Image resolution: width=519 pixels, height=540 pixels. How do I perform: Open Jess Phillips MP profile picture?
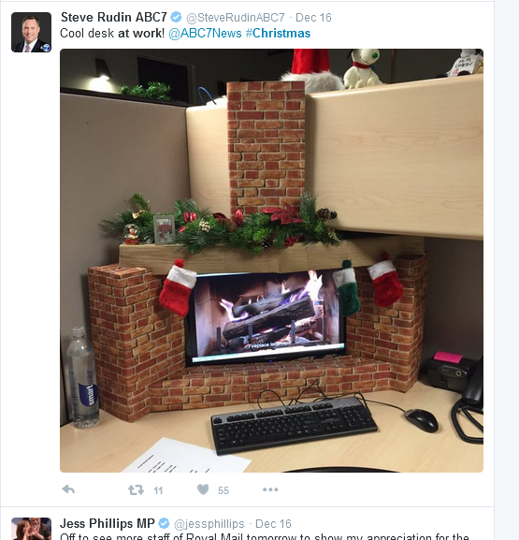31,529
